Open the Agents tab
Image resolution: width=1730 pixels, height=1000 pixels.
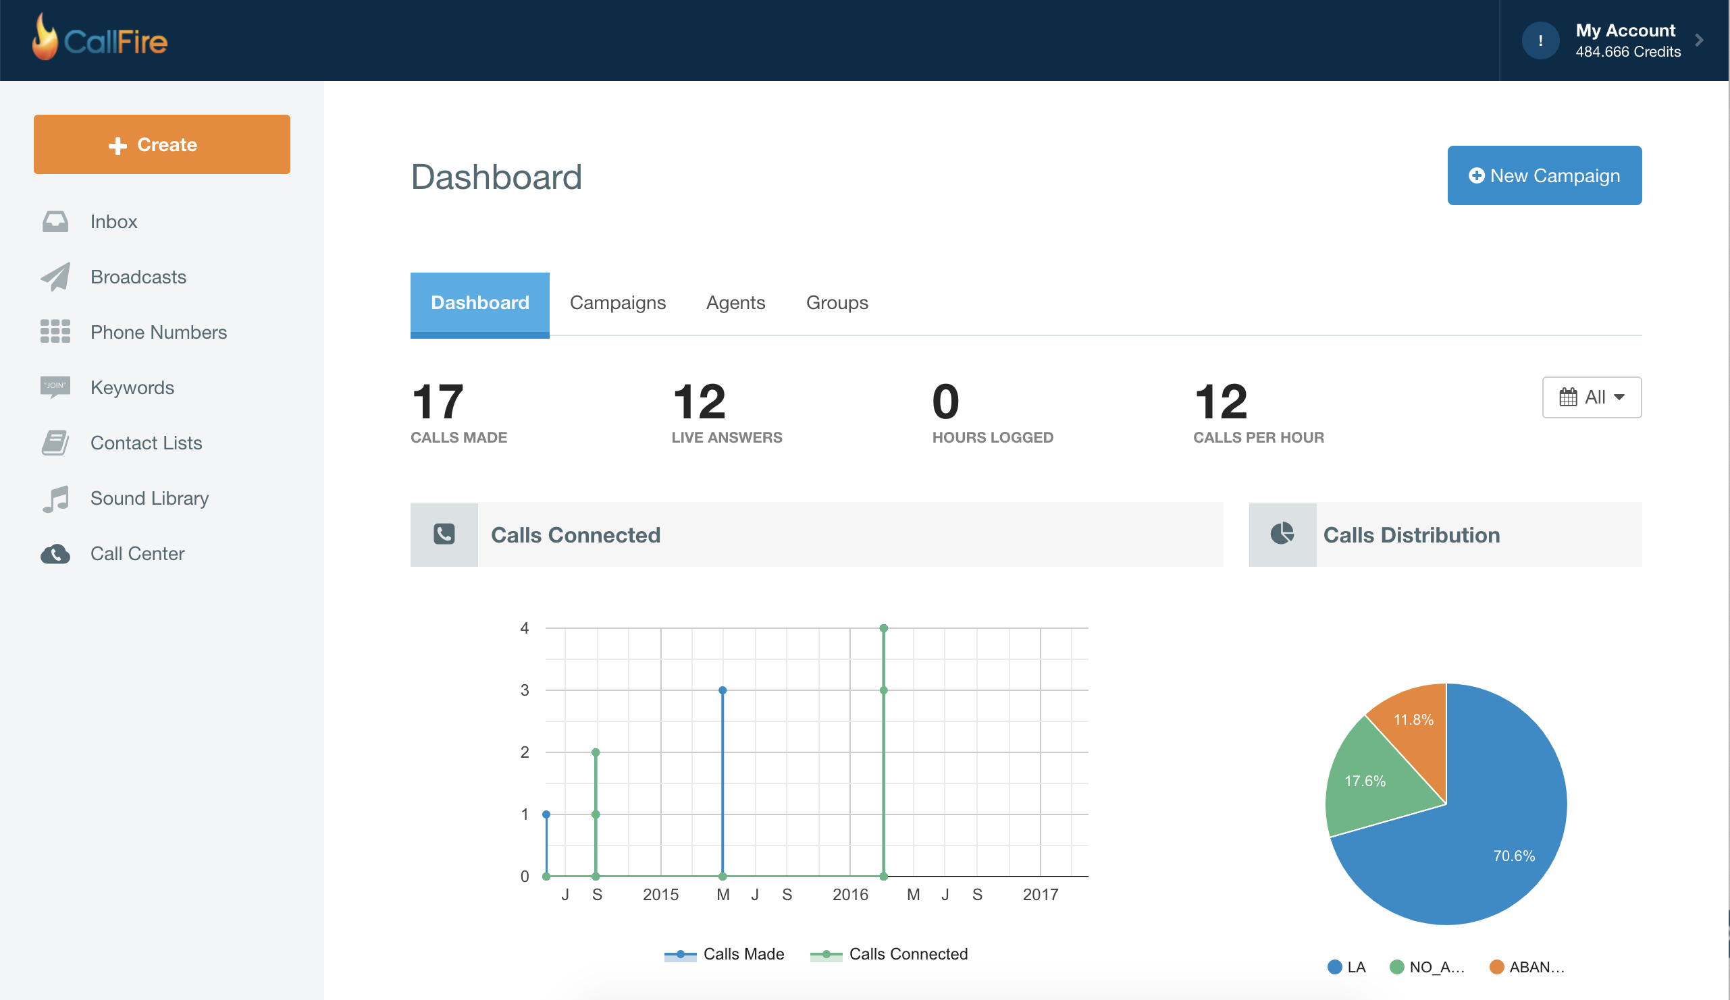tap(735, 302)
